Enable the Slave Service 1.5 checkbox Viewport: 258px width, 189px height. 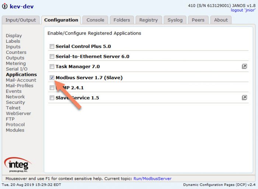(x=52, y=98)
